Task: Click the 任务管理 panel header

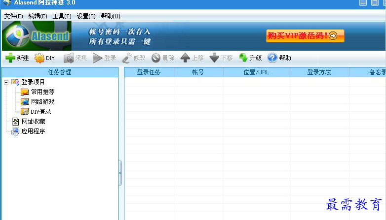Action: [x=60, y=72]
